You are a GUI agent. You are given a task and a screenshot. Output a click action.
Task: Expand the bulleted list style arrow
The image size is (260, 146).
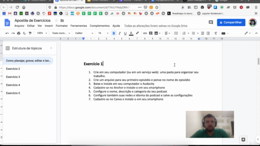198,33
